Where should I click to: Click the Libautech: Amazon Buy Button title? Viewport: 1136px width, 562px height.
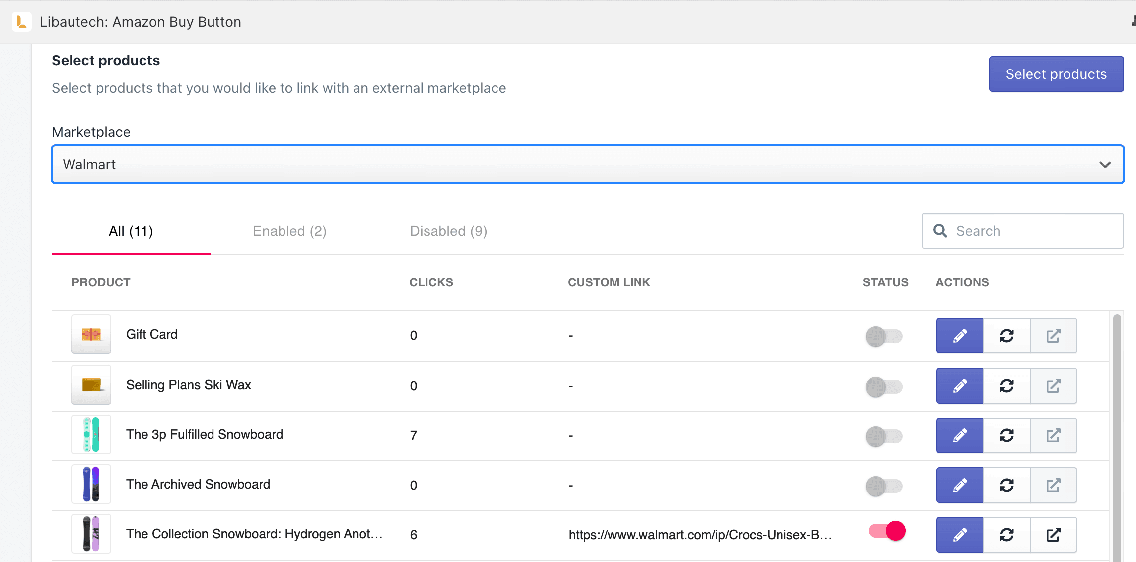click(x=141, y=22)
